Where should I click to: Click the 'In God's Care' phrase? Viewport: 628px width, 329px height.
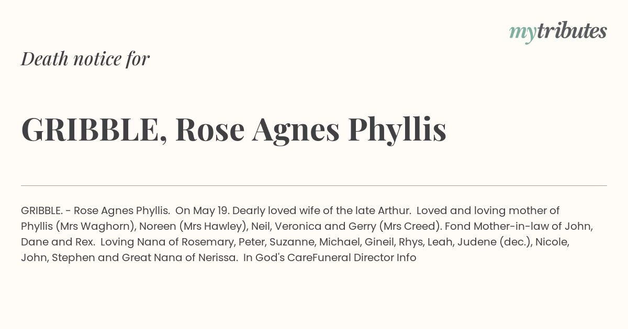(x=278, y=257)
